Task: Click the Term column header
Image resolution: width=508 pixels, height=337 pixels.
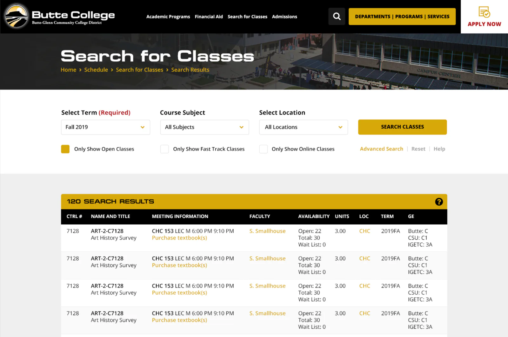Action: click(x=387, y=216)
